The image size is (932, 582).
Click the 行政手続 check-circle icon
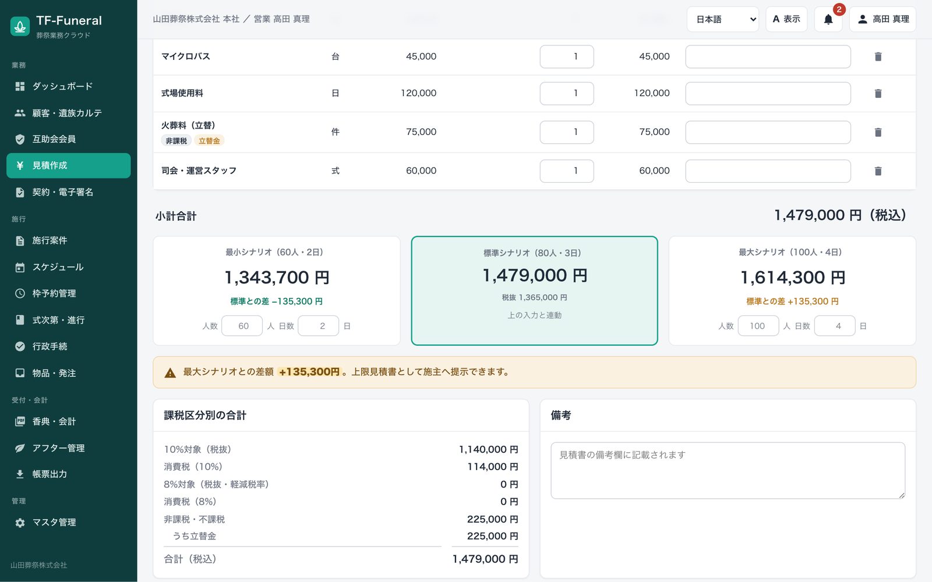pyautogui.click(x=20, y=346)
